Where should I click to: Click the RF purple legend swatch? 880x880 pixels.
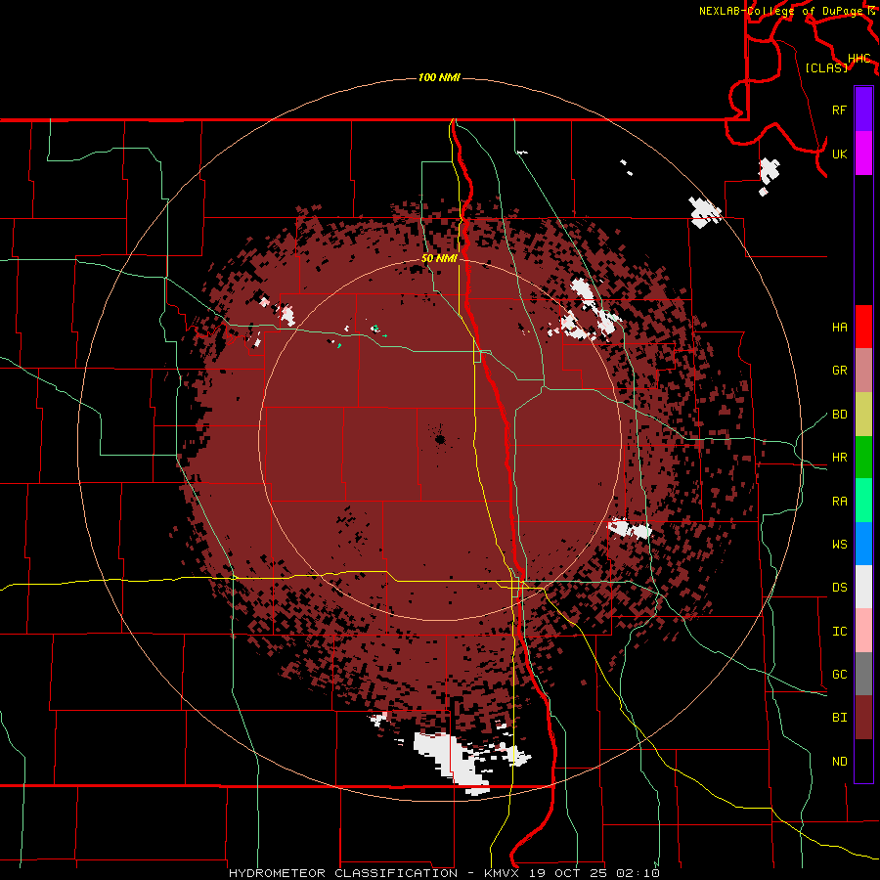pos(863,110)
